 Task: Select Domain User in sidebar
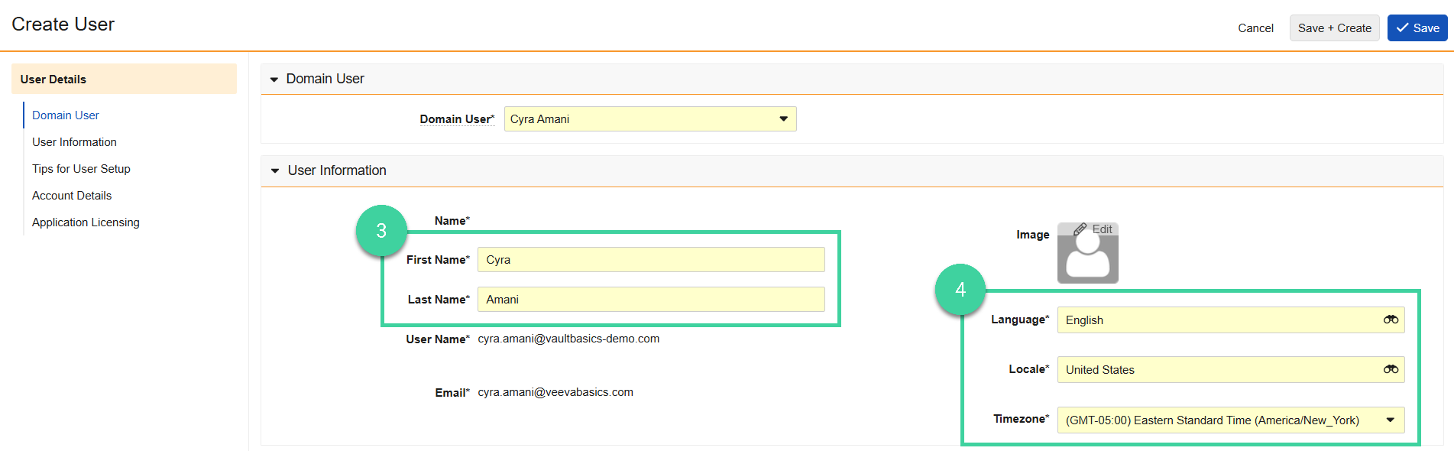pyautogui.click(x=66, y=115)
